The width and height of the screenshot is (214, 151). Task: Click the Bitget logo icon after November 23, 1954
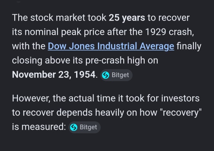tap(106, 75)
